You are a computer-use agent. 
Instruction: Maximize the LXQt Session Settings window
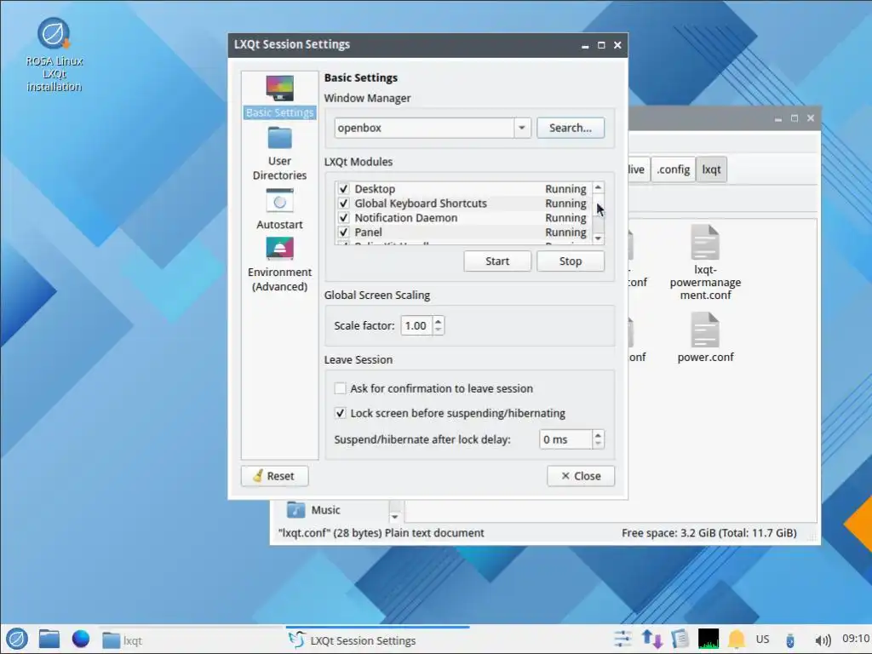(601, 45)
